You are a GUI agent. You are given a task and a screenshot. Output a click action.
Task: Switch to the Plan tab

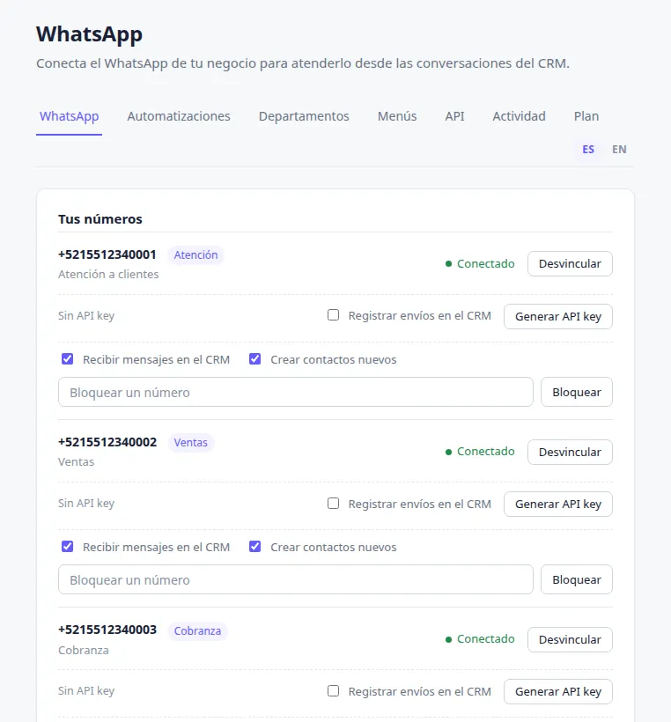click(x=586, y=116)
